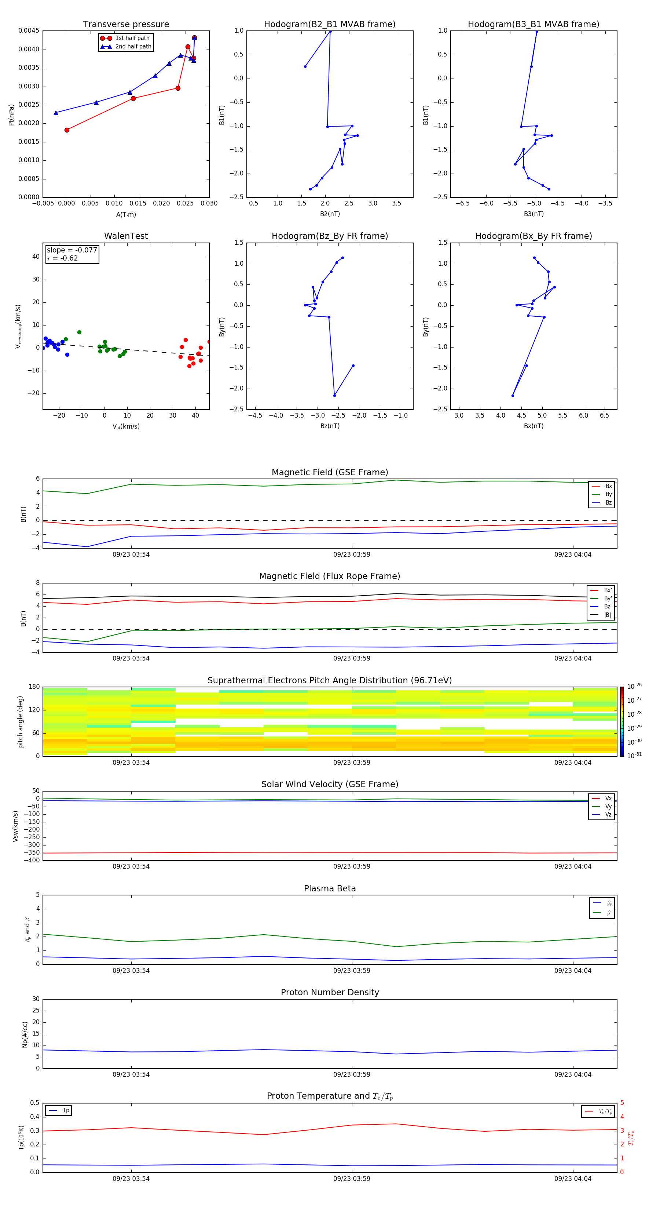Click the 'WalenTest' plot title
Viewport: 660px width, 1211px height.
coord(126,236)
